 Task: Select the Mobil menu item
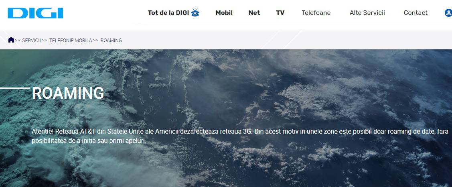(224, 13)
